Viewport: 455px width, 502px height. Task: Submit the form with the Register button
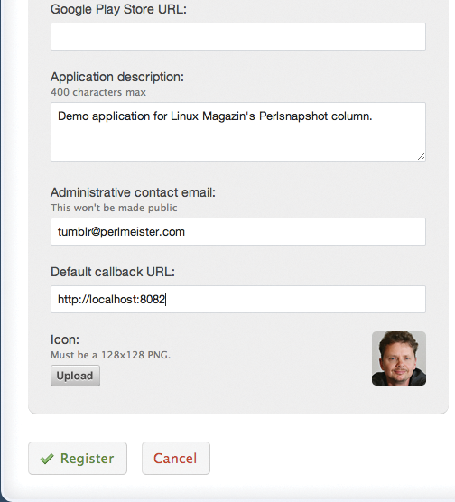click(78, 458)
